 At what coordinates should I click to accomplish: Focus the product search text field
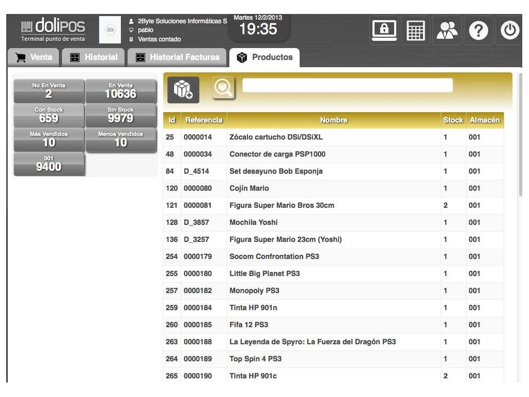348,85
